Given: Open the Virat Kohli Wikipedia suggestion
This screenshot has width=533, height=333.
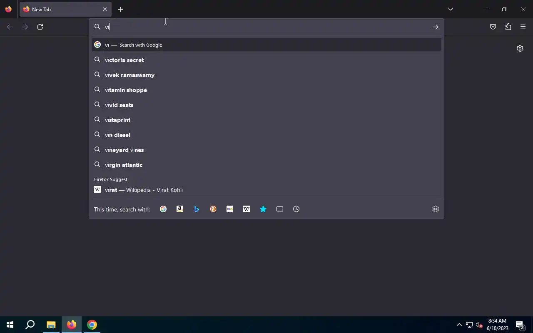Looking at the screenshot, I should 266,190.
